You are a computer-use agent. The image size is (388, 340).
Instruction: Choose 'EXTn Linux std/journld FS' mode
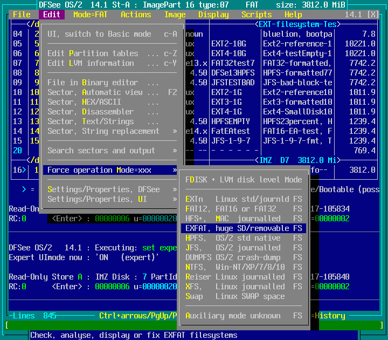click(244, 199)
